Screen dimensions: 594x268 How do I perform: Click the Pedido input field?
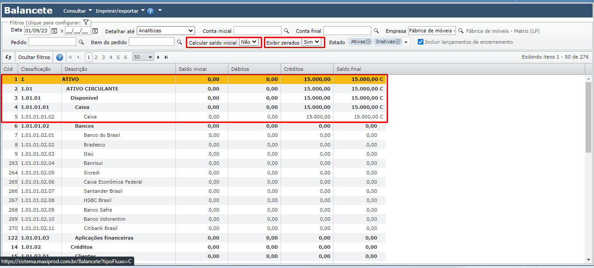[x=52, y=42]
